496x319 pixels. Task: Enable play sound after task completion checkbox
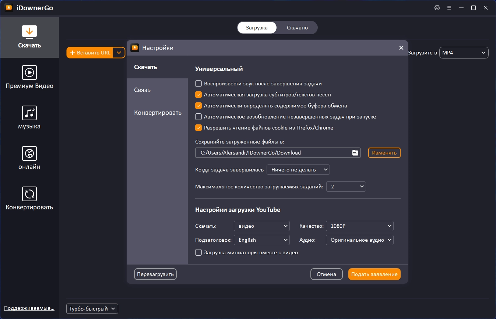[198, 84]
